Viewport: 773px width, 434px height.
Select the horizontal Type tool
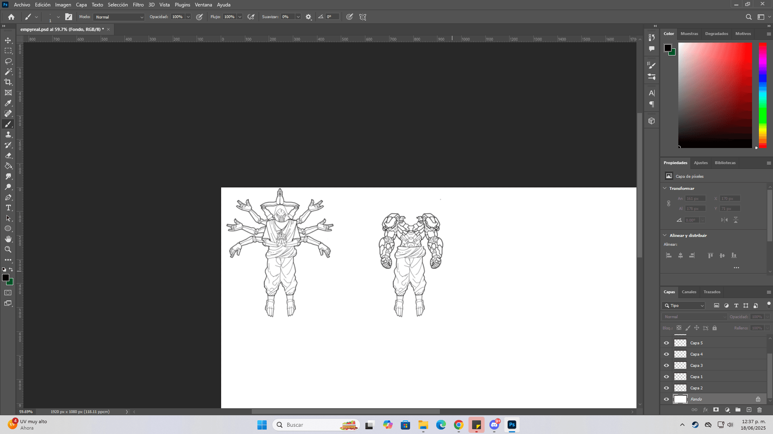pyautogui.click(x=8, y=208)
